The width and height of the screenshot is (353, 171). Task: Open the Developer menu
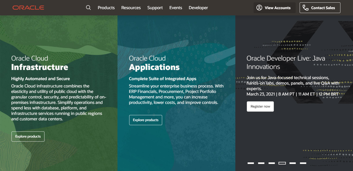pos(198,8)
